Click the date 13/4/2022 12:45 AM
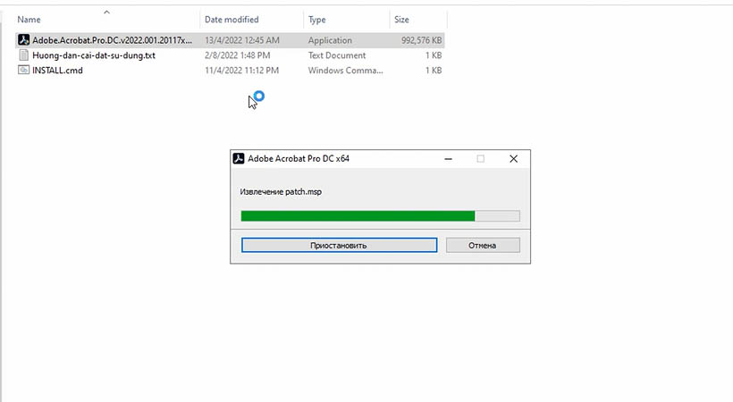This screenshot has height=402, width=733. (242, 40)
